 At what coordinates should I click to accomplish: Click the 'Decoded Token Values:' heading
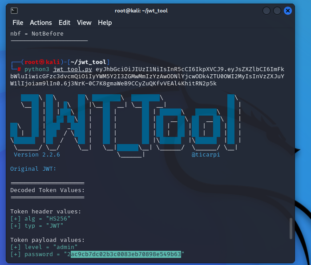point(48,190)
